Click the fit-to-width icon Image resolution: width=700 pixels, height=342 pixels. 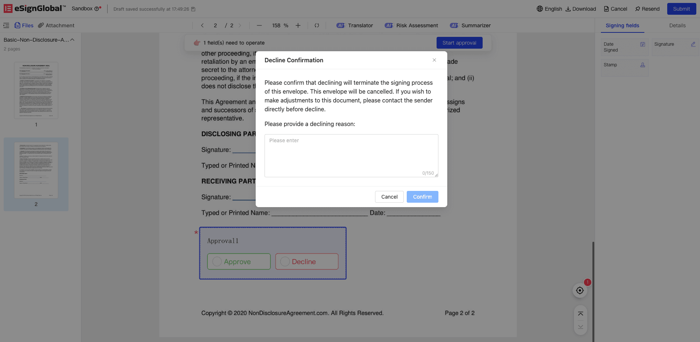click(x=317, y=25)
